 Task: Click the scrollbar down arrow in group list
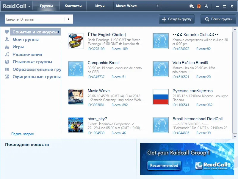pyautogui.click(x=235, y=137)
